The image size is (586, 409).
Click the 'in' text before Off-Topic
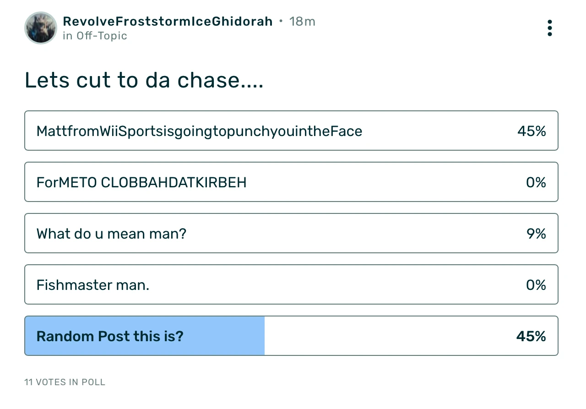(x=68, y=36)
